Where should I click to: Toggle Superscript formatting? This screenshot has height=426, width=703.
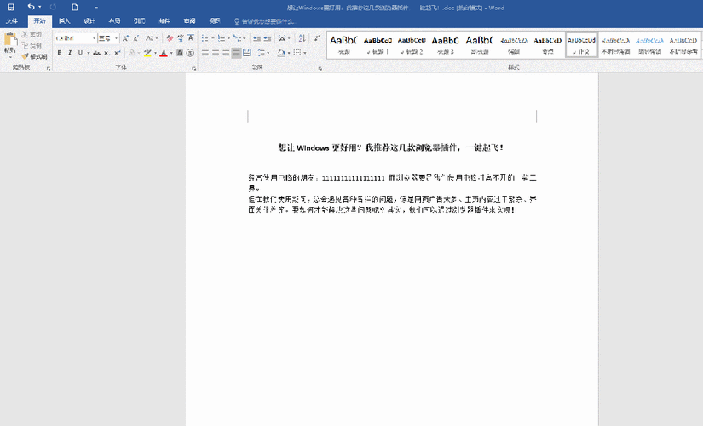[x=117, y=53]
